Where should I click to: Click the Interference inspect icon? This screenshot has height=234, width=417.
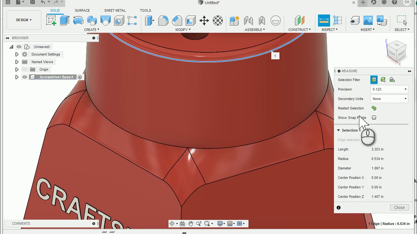[338, 21]
